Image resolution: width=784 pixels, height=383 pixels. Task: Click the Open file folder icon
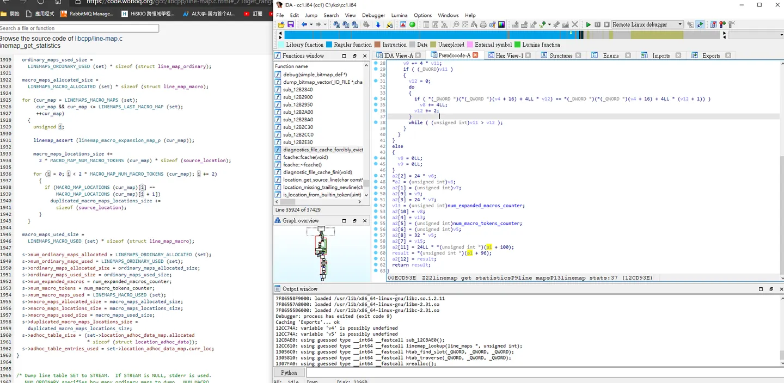pos(281,24)
